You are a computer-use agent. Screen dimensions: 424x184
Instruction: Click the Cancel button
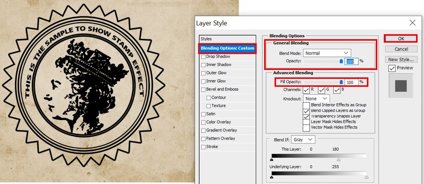click(401, 49)
